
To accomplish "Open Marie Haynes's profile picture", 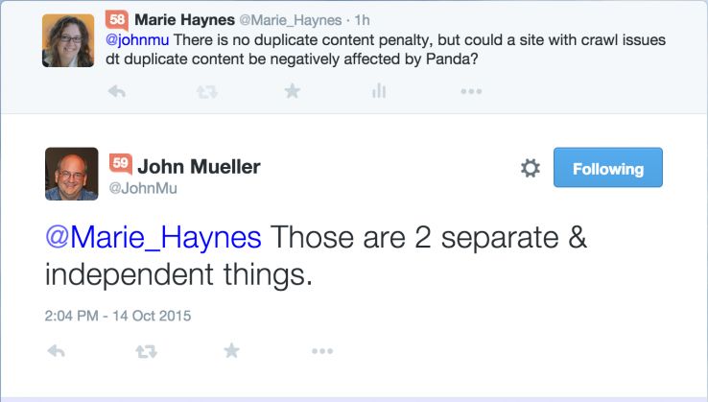I will pyautogui.click(x=67, y=41).
